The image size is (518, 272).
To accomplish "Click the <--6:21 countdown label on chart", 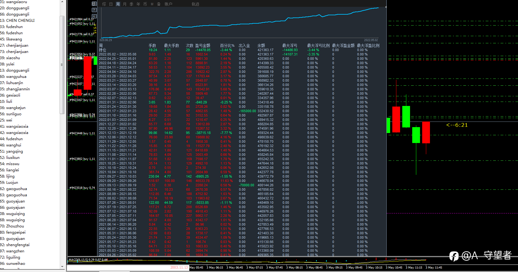I will pyautogui.click(x=457, y=125).
